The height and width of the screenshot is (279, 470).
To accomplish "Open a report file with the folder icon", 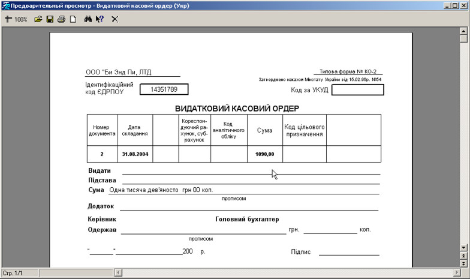I will click(x=38, y=19).
